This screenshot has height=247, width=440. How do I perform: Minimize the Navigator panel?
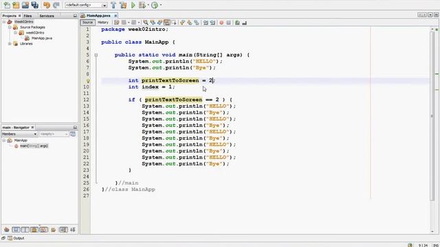click(x=75, y=128)
